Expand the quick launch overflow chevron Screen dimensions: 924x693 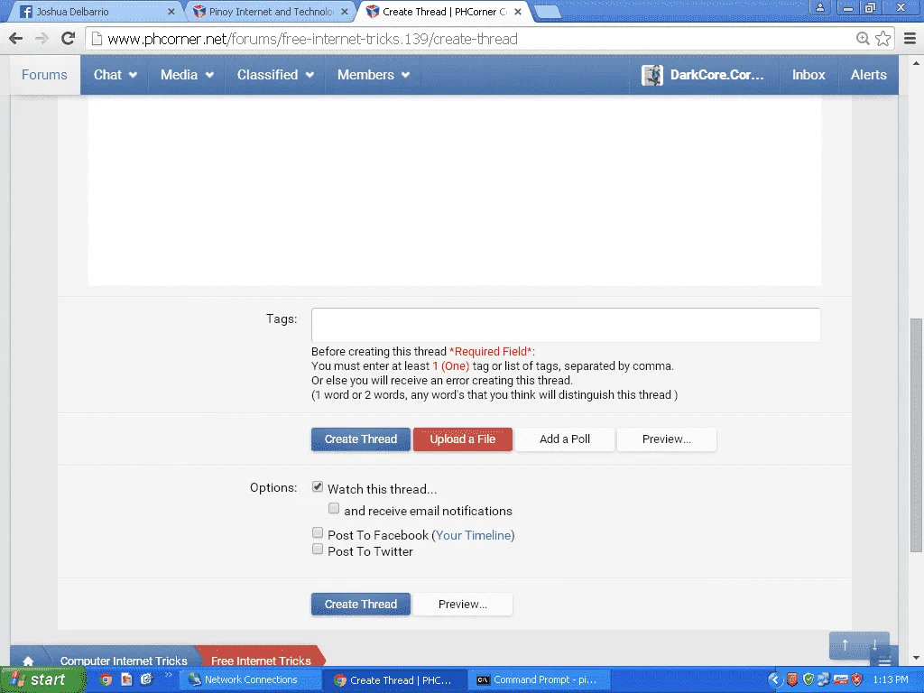[x=168, y=675]
